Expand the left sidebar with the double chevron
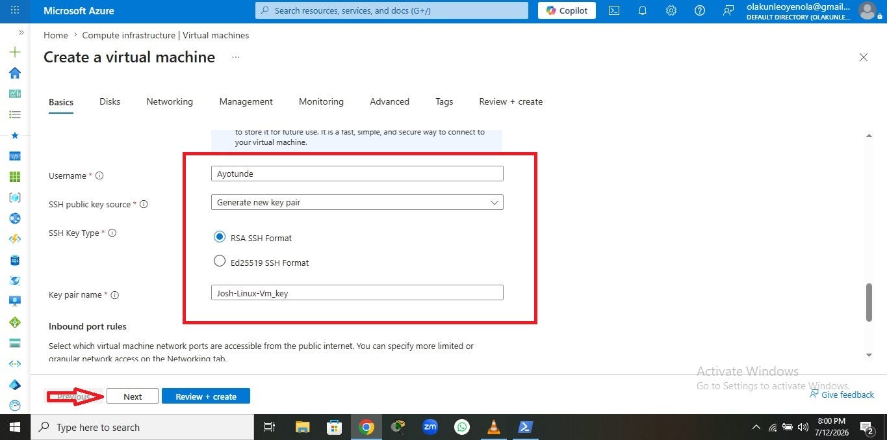The width and height of the screenshot is (887, 440). click(x=21, y=32)
